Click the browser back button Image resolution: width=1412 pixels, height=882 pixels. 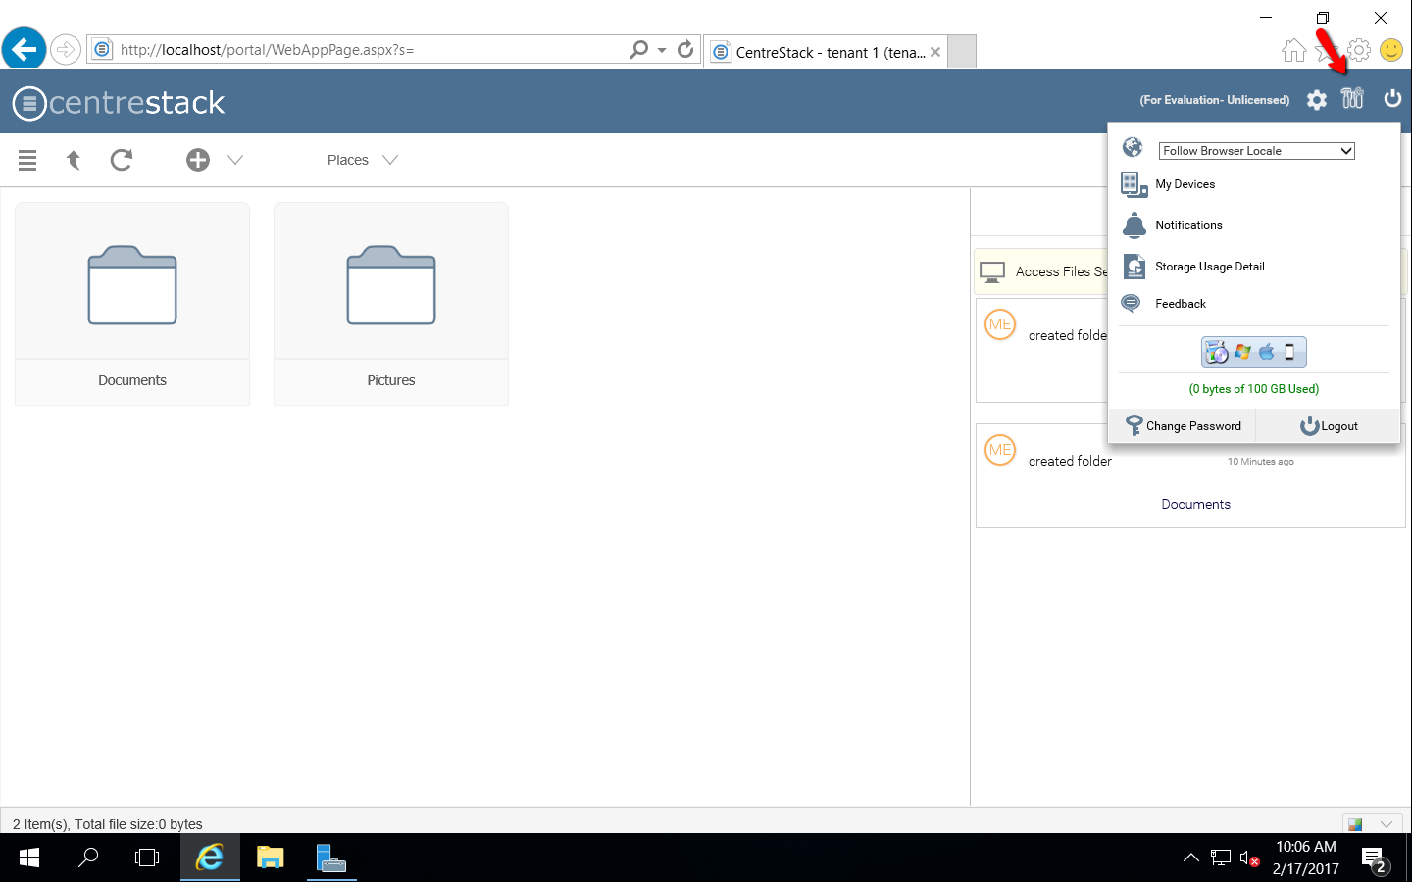tap(25, 48)
